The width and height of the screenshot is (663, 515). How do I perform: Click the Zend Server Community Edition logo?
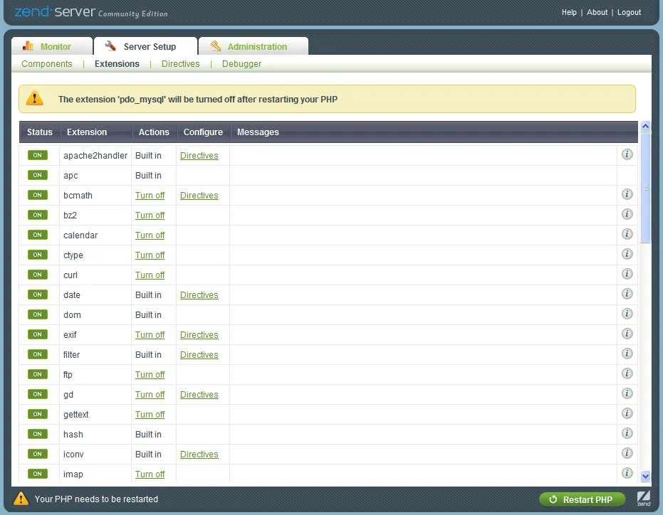pyautogui.click(x=91, y=12)
